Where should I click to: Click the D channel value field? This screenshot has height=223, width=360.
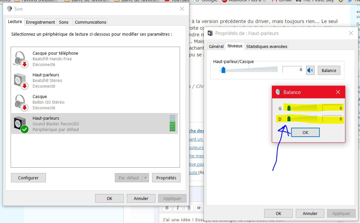pyautogui.click(x=333, y=119)
